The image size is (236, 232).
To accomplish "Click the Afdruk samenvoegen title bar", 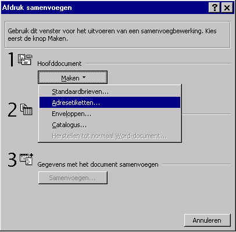I will (x=105, y=8).
